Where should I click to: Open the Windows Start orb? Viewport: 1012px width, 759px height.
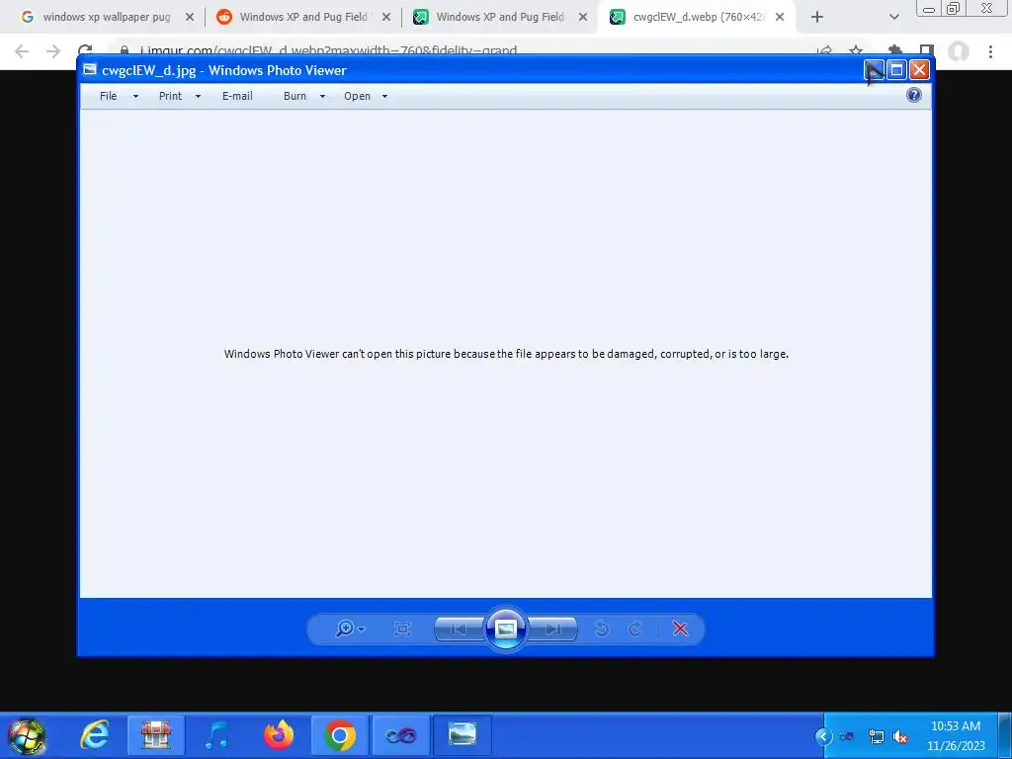pos(27,735)
